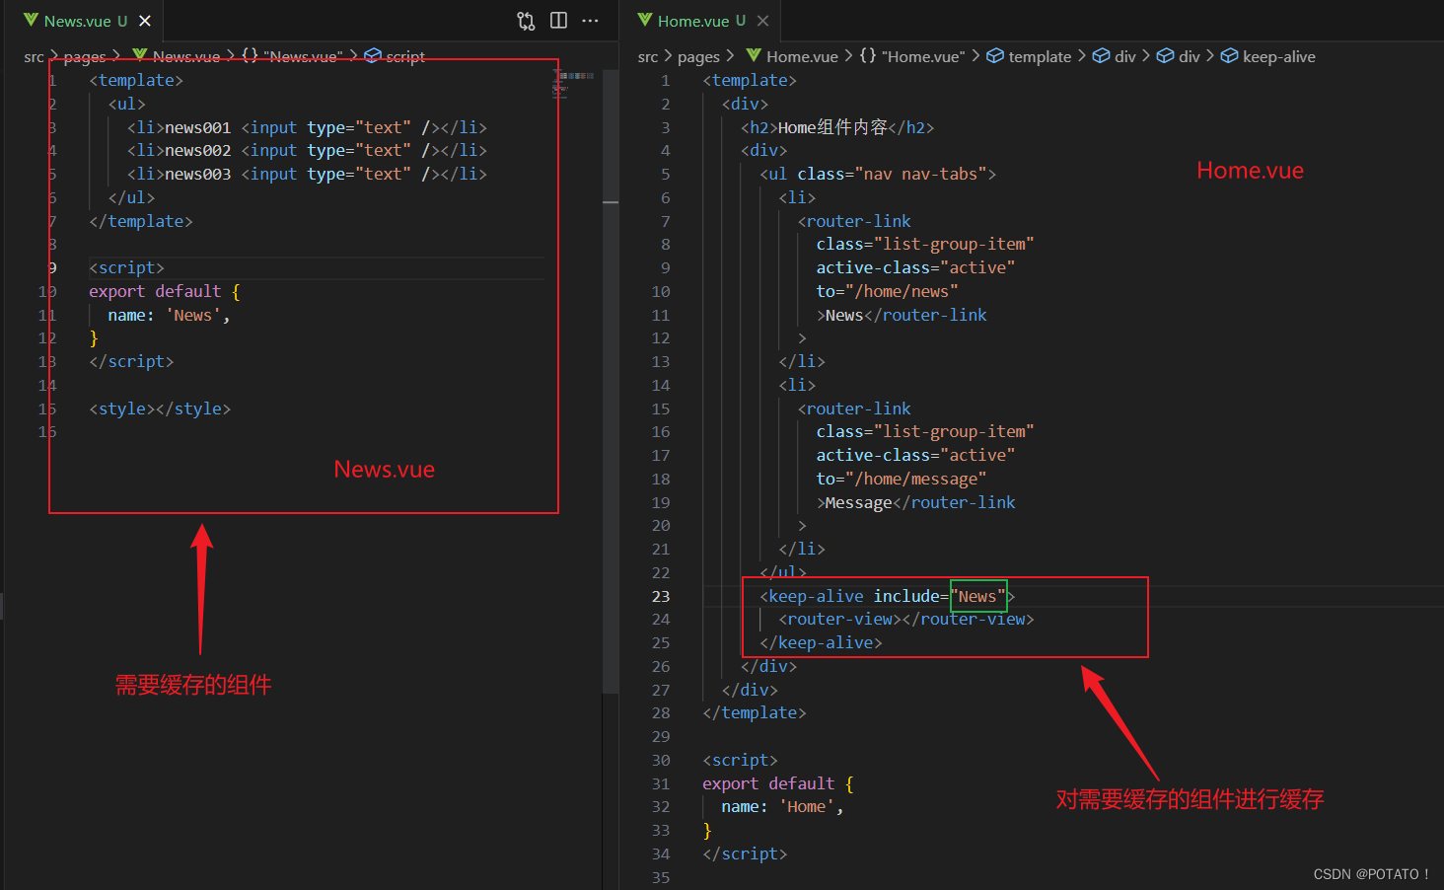Screen dimensions: 1444x890
Task: Click 'to="/home/news"' attribute in Home.vue
Action: [887, 291]
